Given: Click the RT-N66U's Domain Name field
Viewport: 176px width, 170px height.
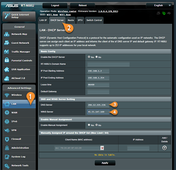Looking at the screenshot, I should point(109,64).
